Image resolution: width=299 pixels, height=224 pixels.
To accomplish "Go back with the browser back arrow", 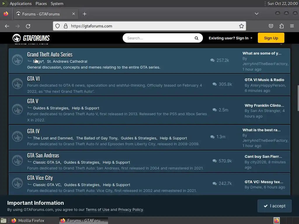I will (7, 26).
